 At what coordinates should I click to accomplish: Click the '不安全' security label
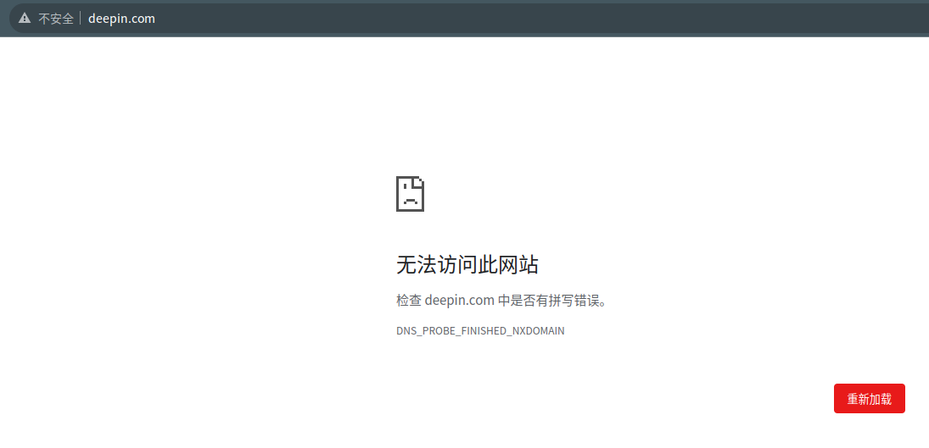click(x=56, y=19)
